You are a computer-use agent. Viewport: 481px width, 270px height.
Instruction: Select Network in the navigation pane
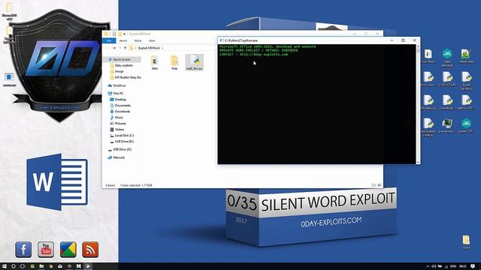tap(119, 157)
